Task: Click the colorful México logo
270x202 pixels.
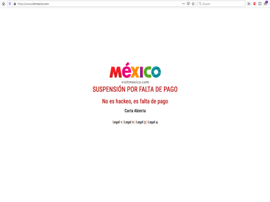Action: [135, 70]
